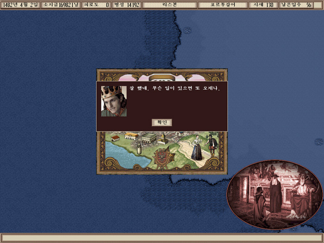Click the 명성 14192 fame indicator

[127, 5]
